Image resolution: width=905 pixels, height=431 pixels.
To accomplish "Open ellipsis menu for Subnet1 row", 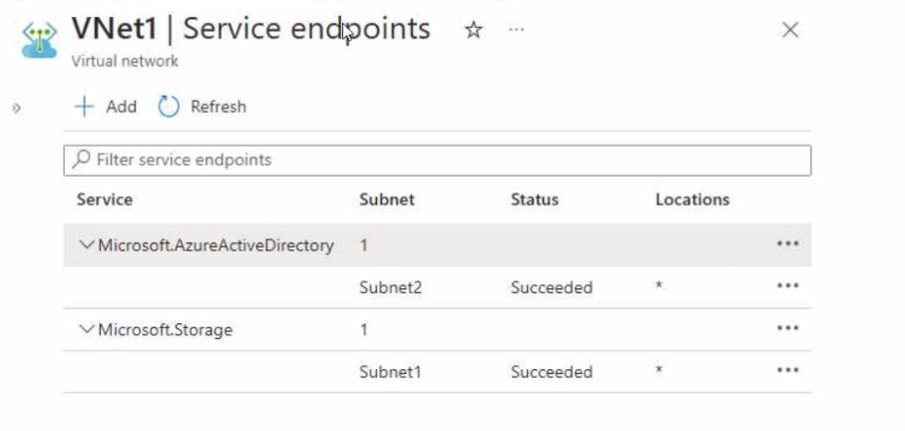I will pos(788,370).
